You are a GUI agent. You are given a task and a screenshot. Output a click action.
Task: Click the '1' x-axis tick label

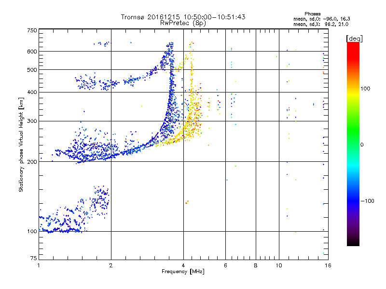tap(39, 265)
